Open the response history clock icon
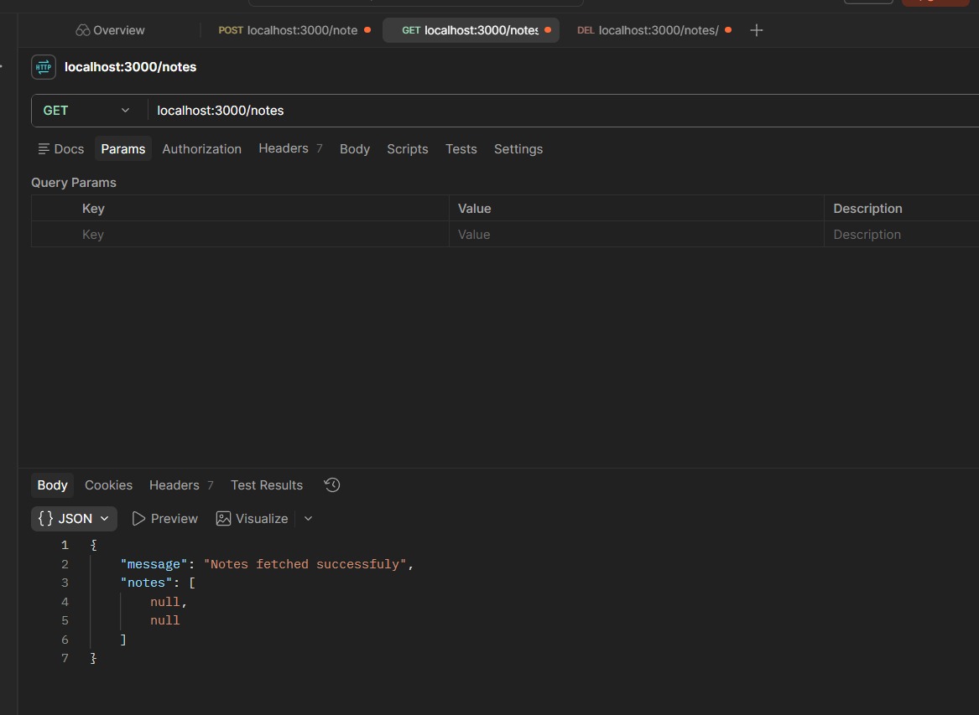The image size is (979, 715). 332,484
